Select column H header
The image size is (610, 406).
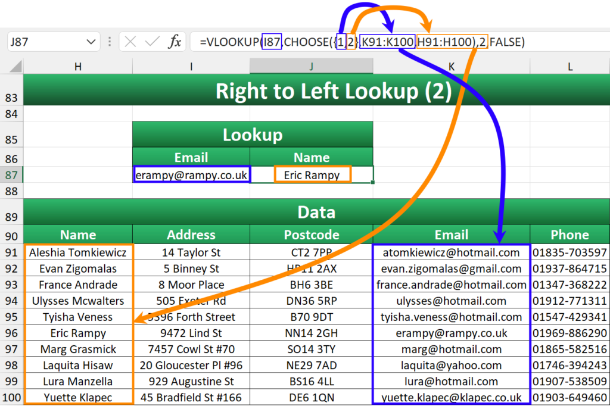[77, 67]
